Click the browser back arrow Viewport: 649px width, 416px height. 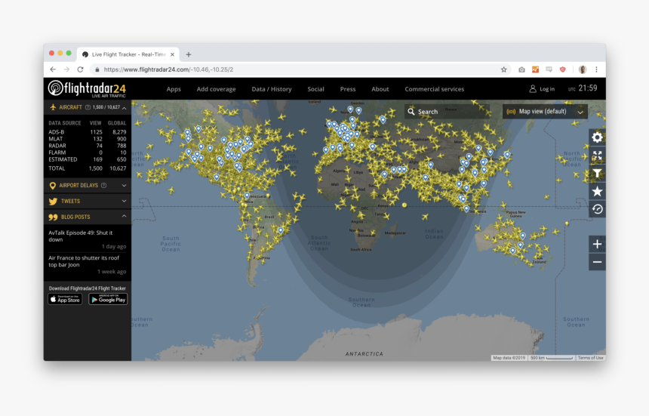[53, 69]
